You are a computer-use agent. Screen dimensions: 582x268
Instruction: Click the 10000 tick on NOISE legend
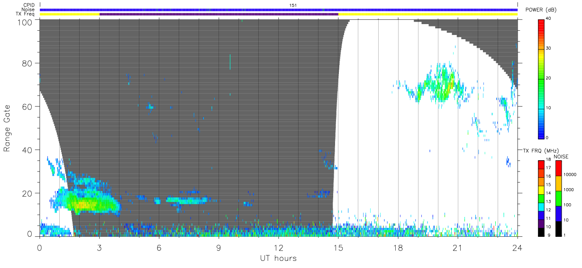click(571, 174)
